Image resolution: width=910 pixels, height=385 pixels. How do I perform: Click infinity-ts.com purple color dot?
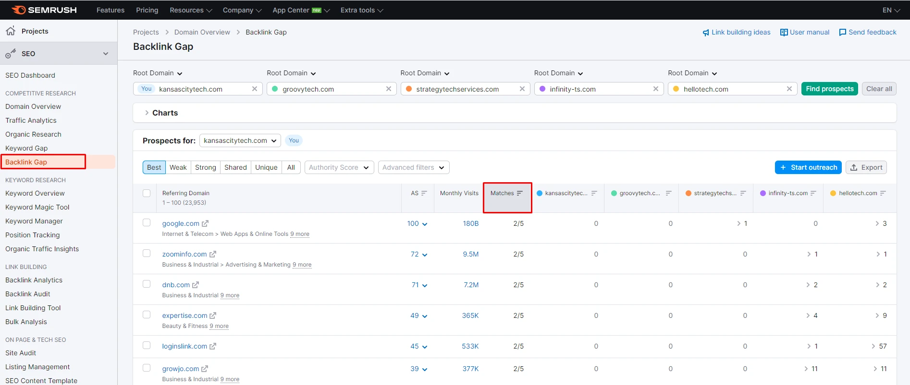click(x=542, y=89)
